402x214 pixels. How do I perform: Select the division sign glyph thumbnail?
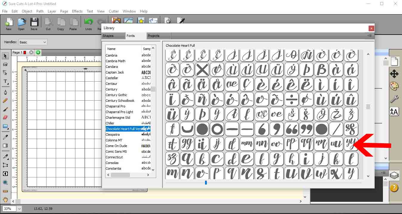[x=292, y=99]
